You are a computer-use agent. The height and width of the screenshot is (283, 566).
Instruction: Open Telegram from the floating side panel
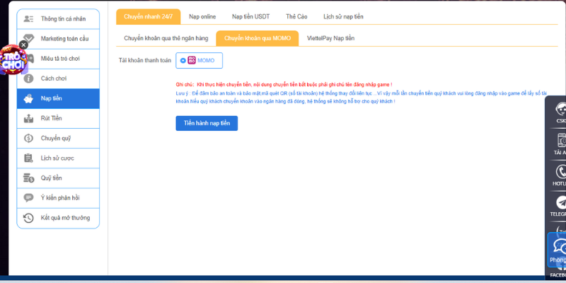[x=560, y=203]
